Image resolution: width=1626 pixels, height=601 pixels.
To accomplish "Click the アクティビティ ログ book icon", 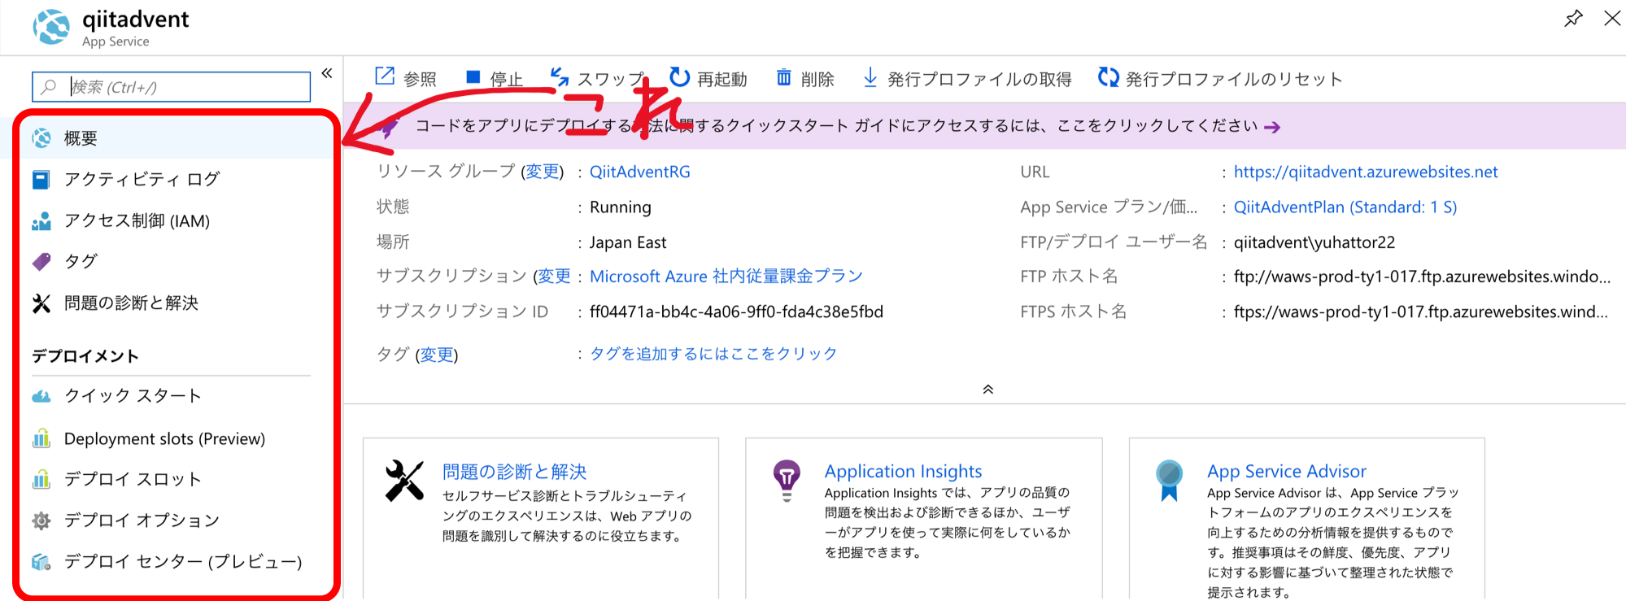I will pyautogui.click(x=41, y=180).
